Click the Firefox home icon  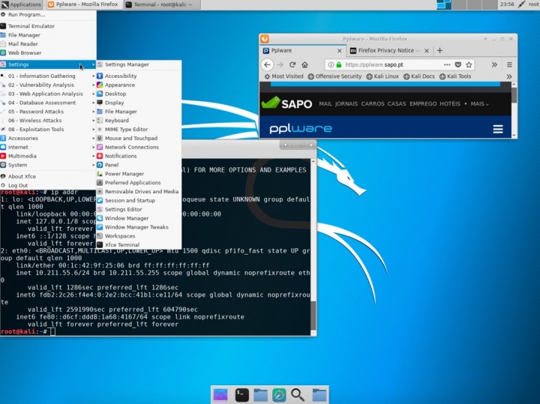(306, 64)
